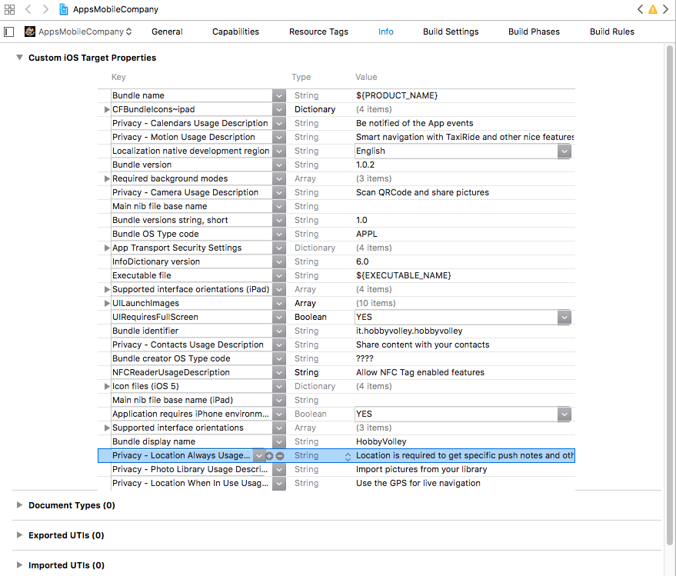Click the AppsMobileCompany project file icon
This screenshot has width=676, height=576.
(63, 9)
